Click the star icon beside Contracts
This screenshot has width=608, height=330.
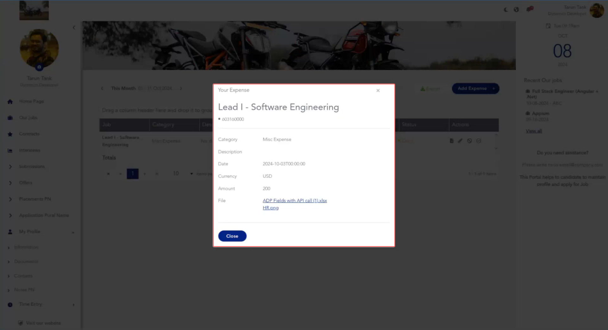(10, 134)
